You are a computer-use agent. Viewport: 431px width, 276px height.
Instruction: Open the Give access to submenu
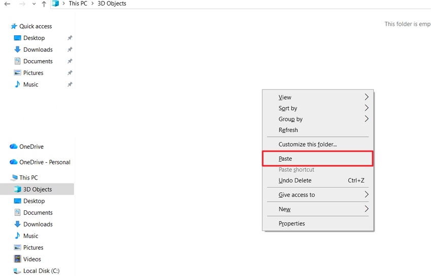(x=318, y=195)
